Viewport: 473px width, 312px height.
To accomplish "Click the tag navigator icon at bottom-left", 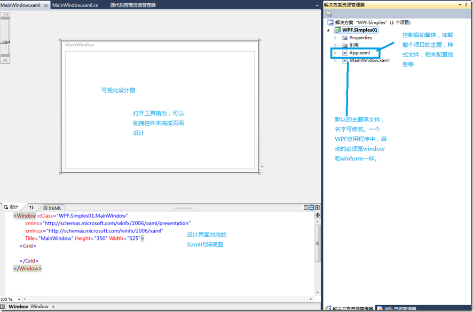I will (x=3, y=307).
